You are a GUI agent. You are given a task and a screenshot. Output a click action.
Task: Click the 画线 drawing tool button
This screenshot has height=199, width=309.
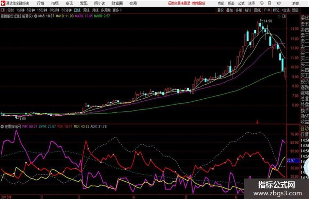click(x=258, y=10)
